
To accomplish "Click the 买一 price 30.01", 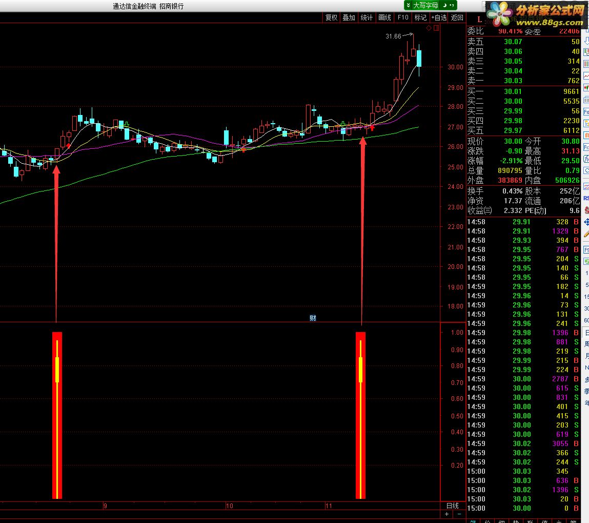I will (x=513, y=92).
